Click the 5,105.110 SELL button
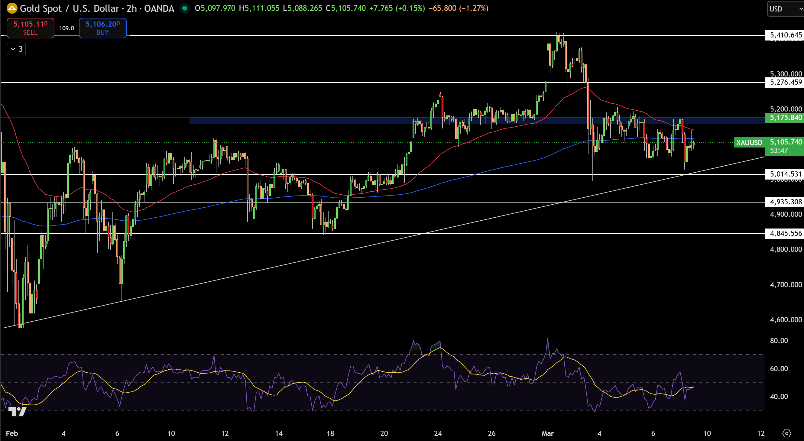The height and width of the screenshot is (441, 804). pos(30,28)
